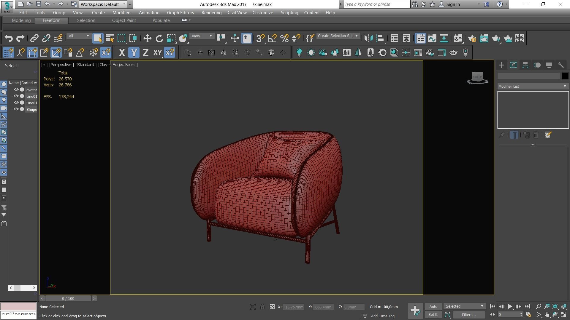
Task: Choose Select and Move tool
Action: (x=147, y=39)
